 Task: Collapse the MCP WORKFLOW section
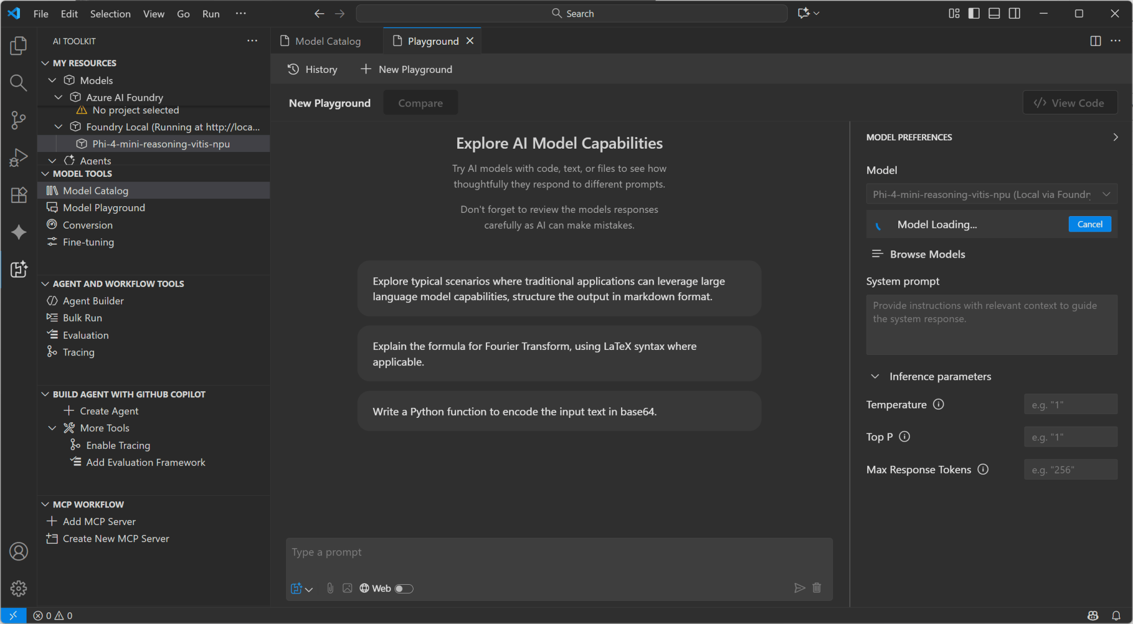45,505
